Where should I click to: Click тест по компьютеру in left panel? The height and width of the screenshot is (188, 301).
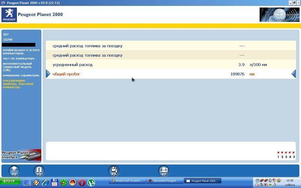point(20,58)
